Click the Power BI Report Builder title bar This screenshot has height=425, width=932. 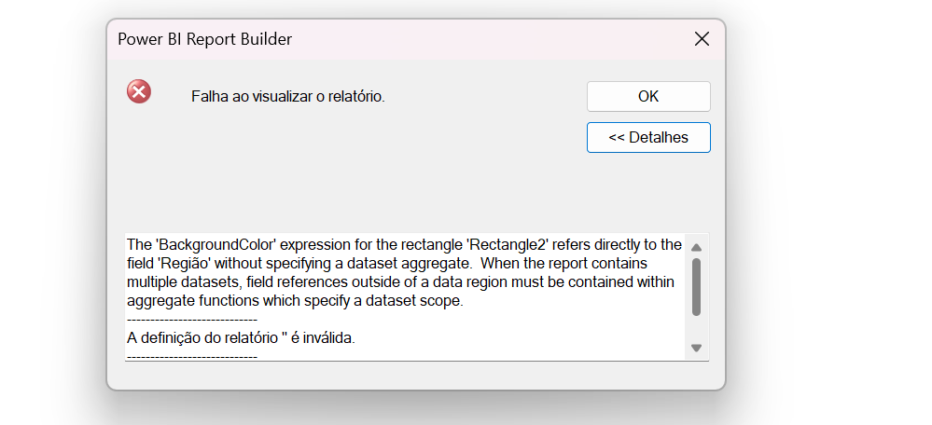(x=373, y=39)
